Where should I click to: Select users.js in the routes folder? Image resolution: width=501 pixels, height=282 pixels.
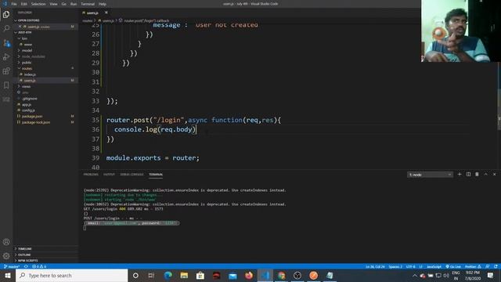tap(46, 80)
